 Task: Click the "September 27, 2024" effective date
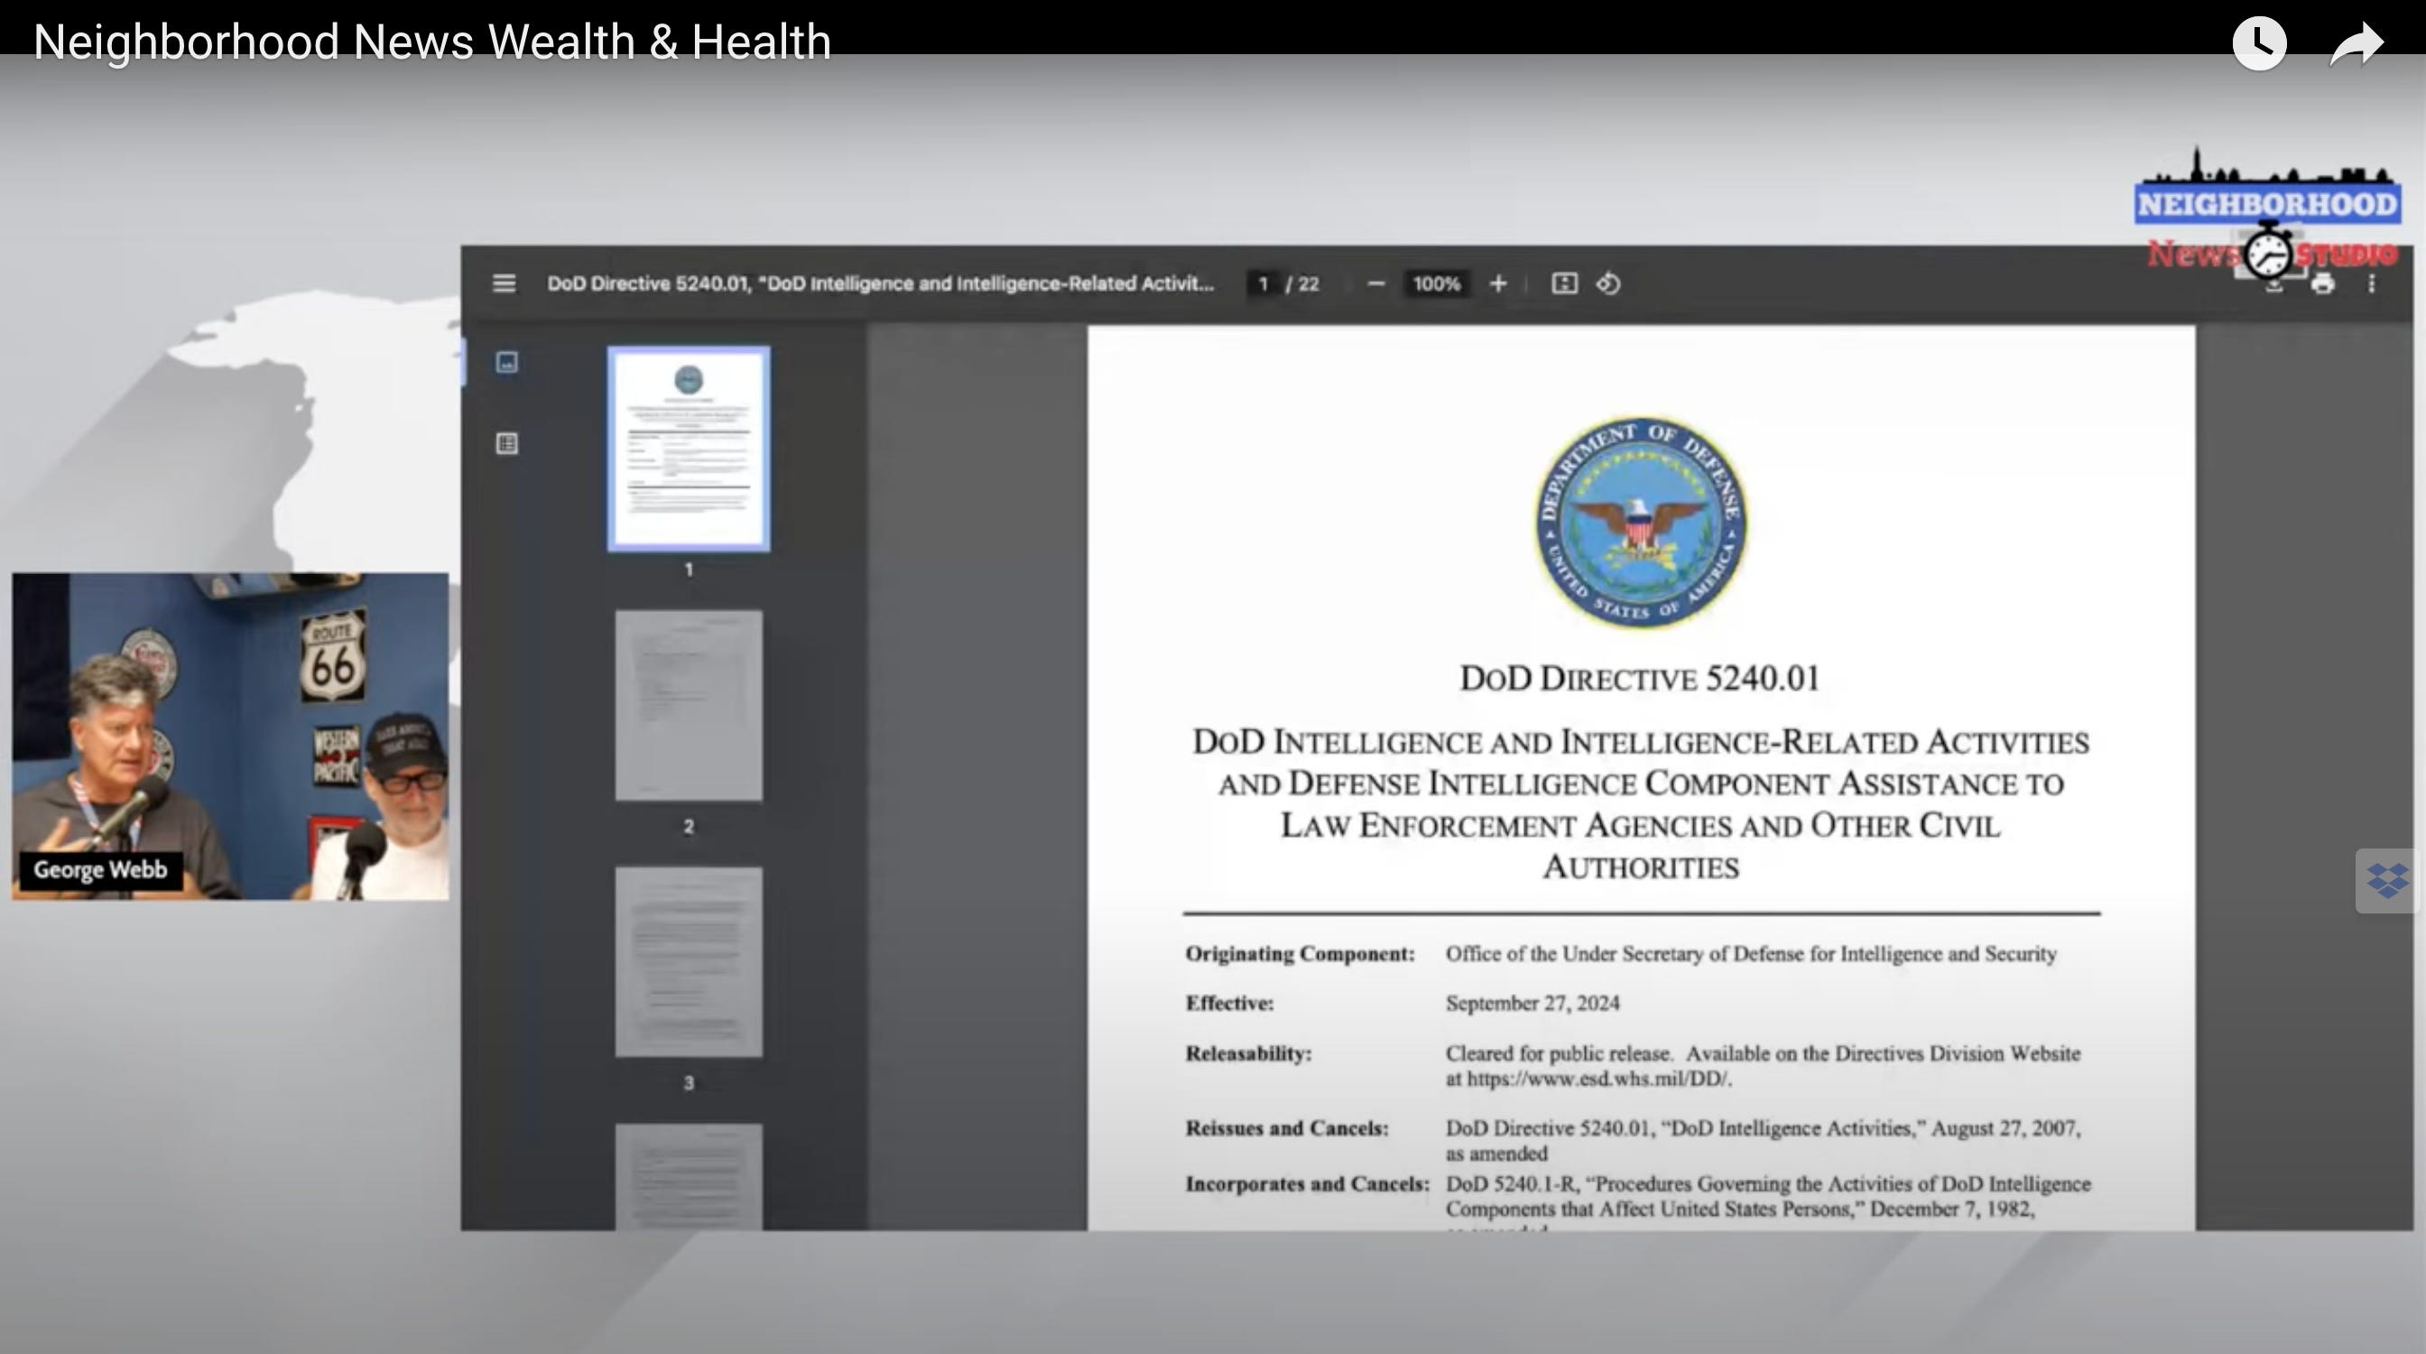1532,1004
